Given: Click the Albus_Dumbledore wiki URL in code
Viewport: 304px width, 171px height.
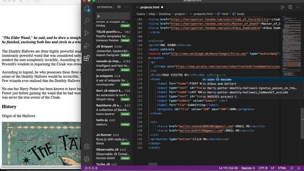Looking at the screenshot, I should click(215, 28).
